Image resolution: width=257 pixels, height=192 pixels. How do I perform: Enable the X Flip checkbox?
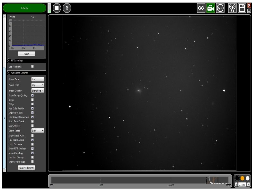[x=32, y=100]
